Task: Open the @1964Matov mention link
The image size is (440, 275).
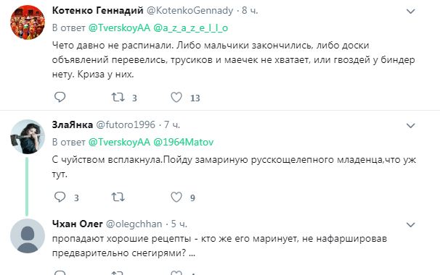Action: coord(184,142)
